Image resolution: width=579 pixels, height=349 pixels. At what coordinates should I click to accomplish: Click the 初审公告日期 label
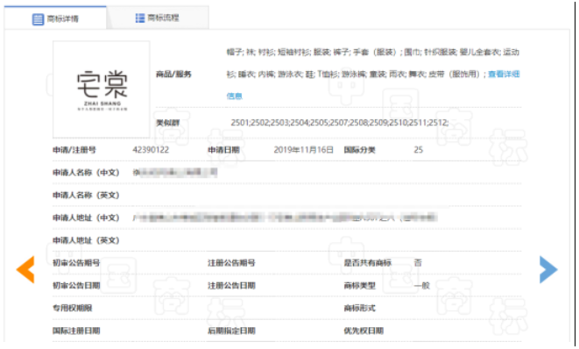click(76, 286)
